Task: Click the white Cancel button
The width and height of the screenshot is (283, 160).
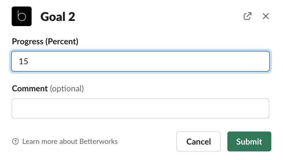Action: (199, 141)
